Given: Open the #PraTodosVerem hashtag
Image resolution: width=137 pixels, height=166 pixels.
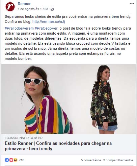Looking at the screenshot, I should tap(19, 28).
